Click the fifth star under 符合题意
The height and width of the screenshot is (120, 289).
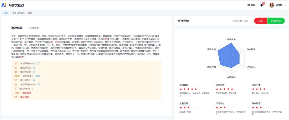coord(268,108)
